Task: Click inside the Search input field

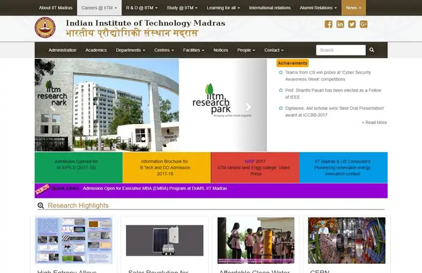Action: coord(341,50)
